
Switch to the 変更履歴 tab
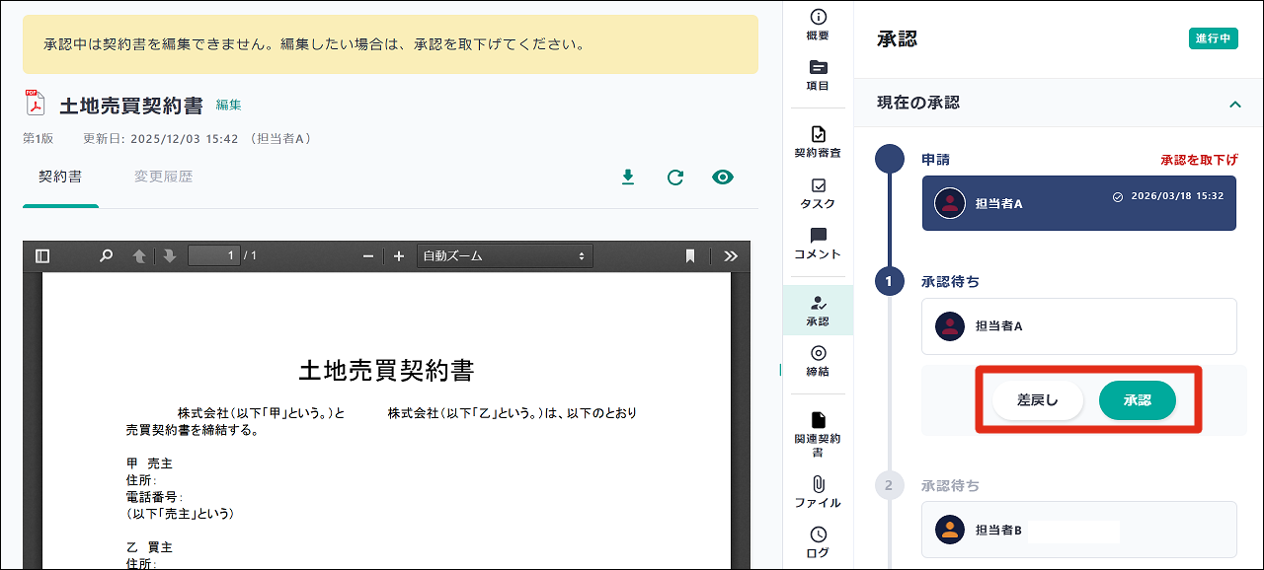(x=163, y=178)
